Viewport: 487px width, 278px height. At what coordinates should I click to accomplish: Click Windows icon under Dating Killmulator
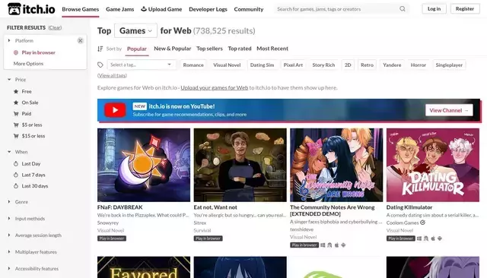point(419,239)
